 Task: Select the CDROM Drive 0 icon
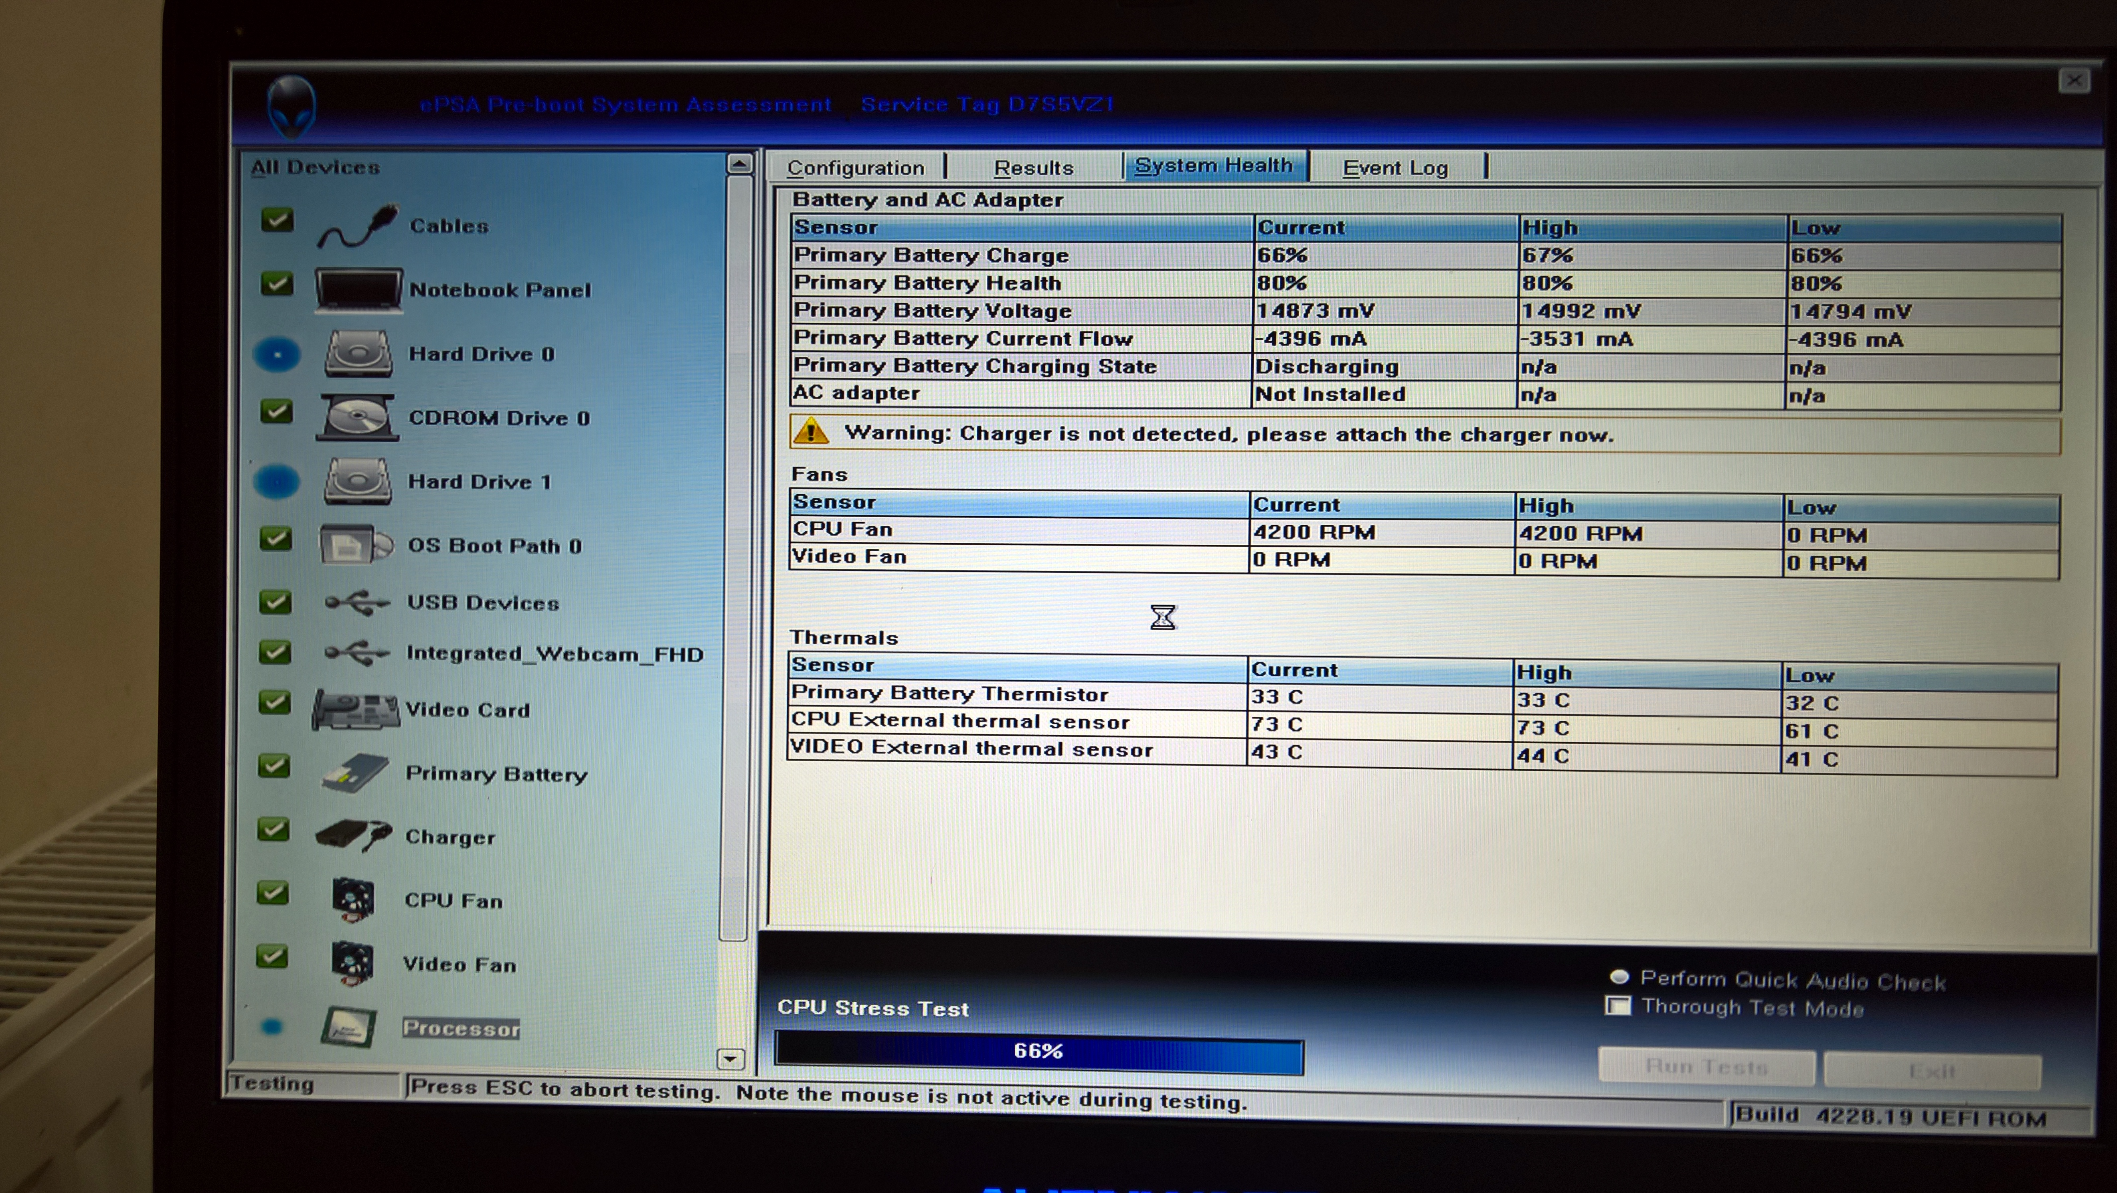tap(358, 417)
